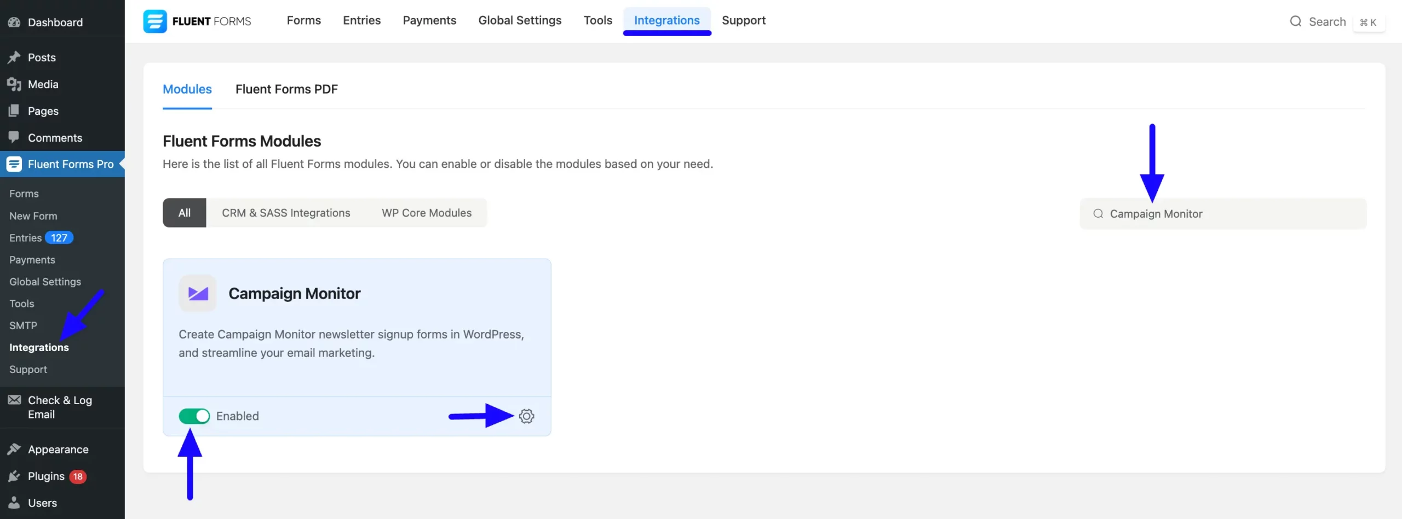Click the Fluent Forms Modules heading
1402x519 pixels.
[x=242, y=141]
